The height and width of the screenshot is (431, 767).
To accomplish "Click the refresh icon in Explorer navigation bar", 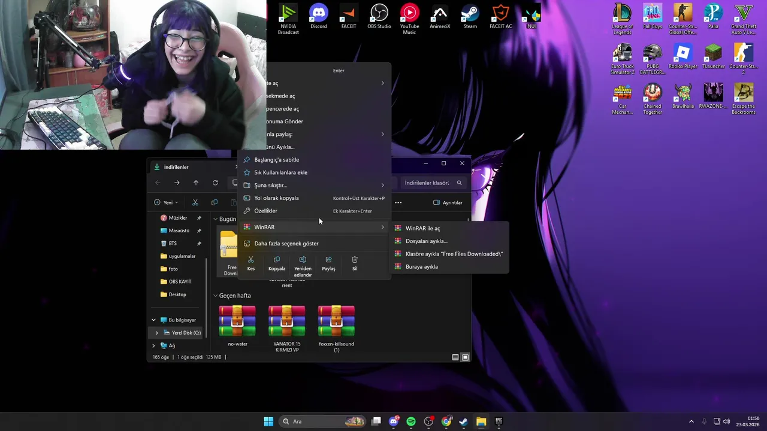I will [x=215, y=183].
